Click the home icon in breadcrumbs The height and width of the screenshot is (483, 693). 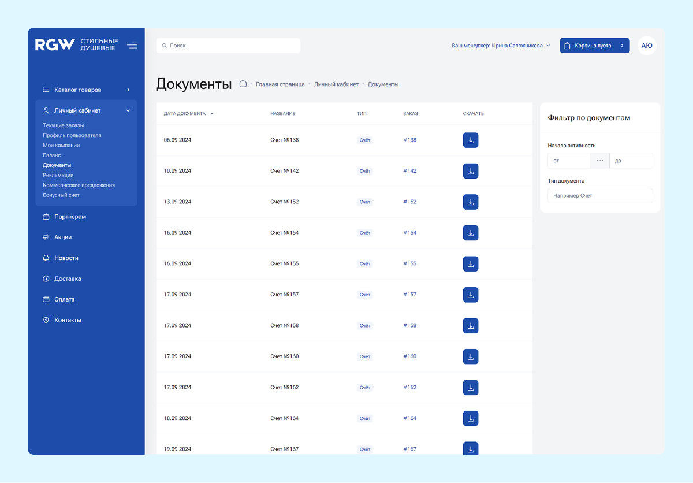(x=243, y=84)
